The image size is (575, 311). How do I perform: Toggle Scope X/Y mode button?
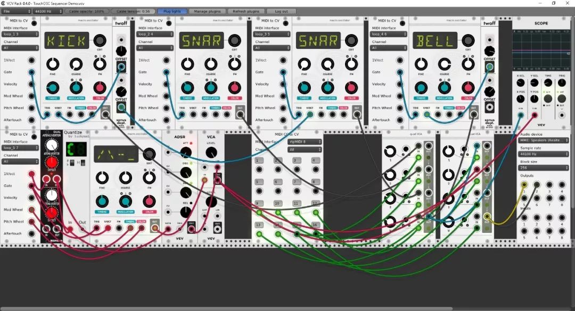coord(548,98)
